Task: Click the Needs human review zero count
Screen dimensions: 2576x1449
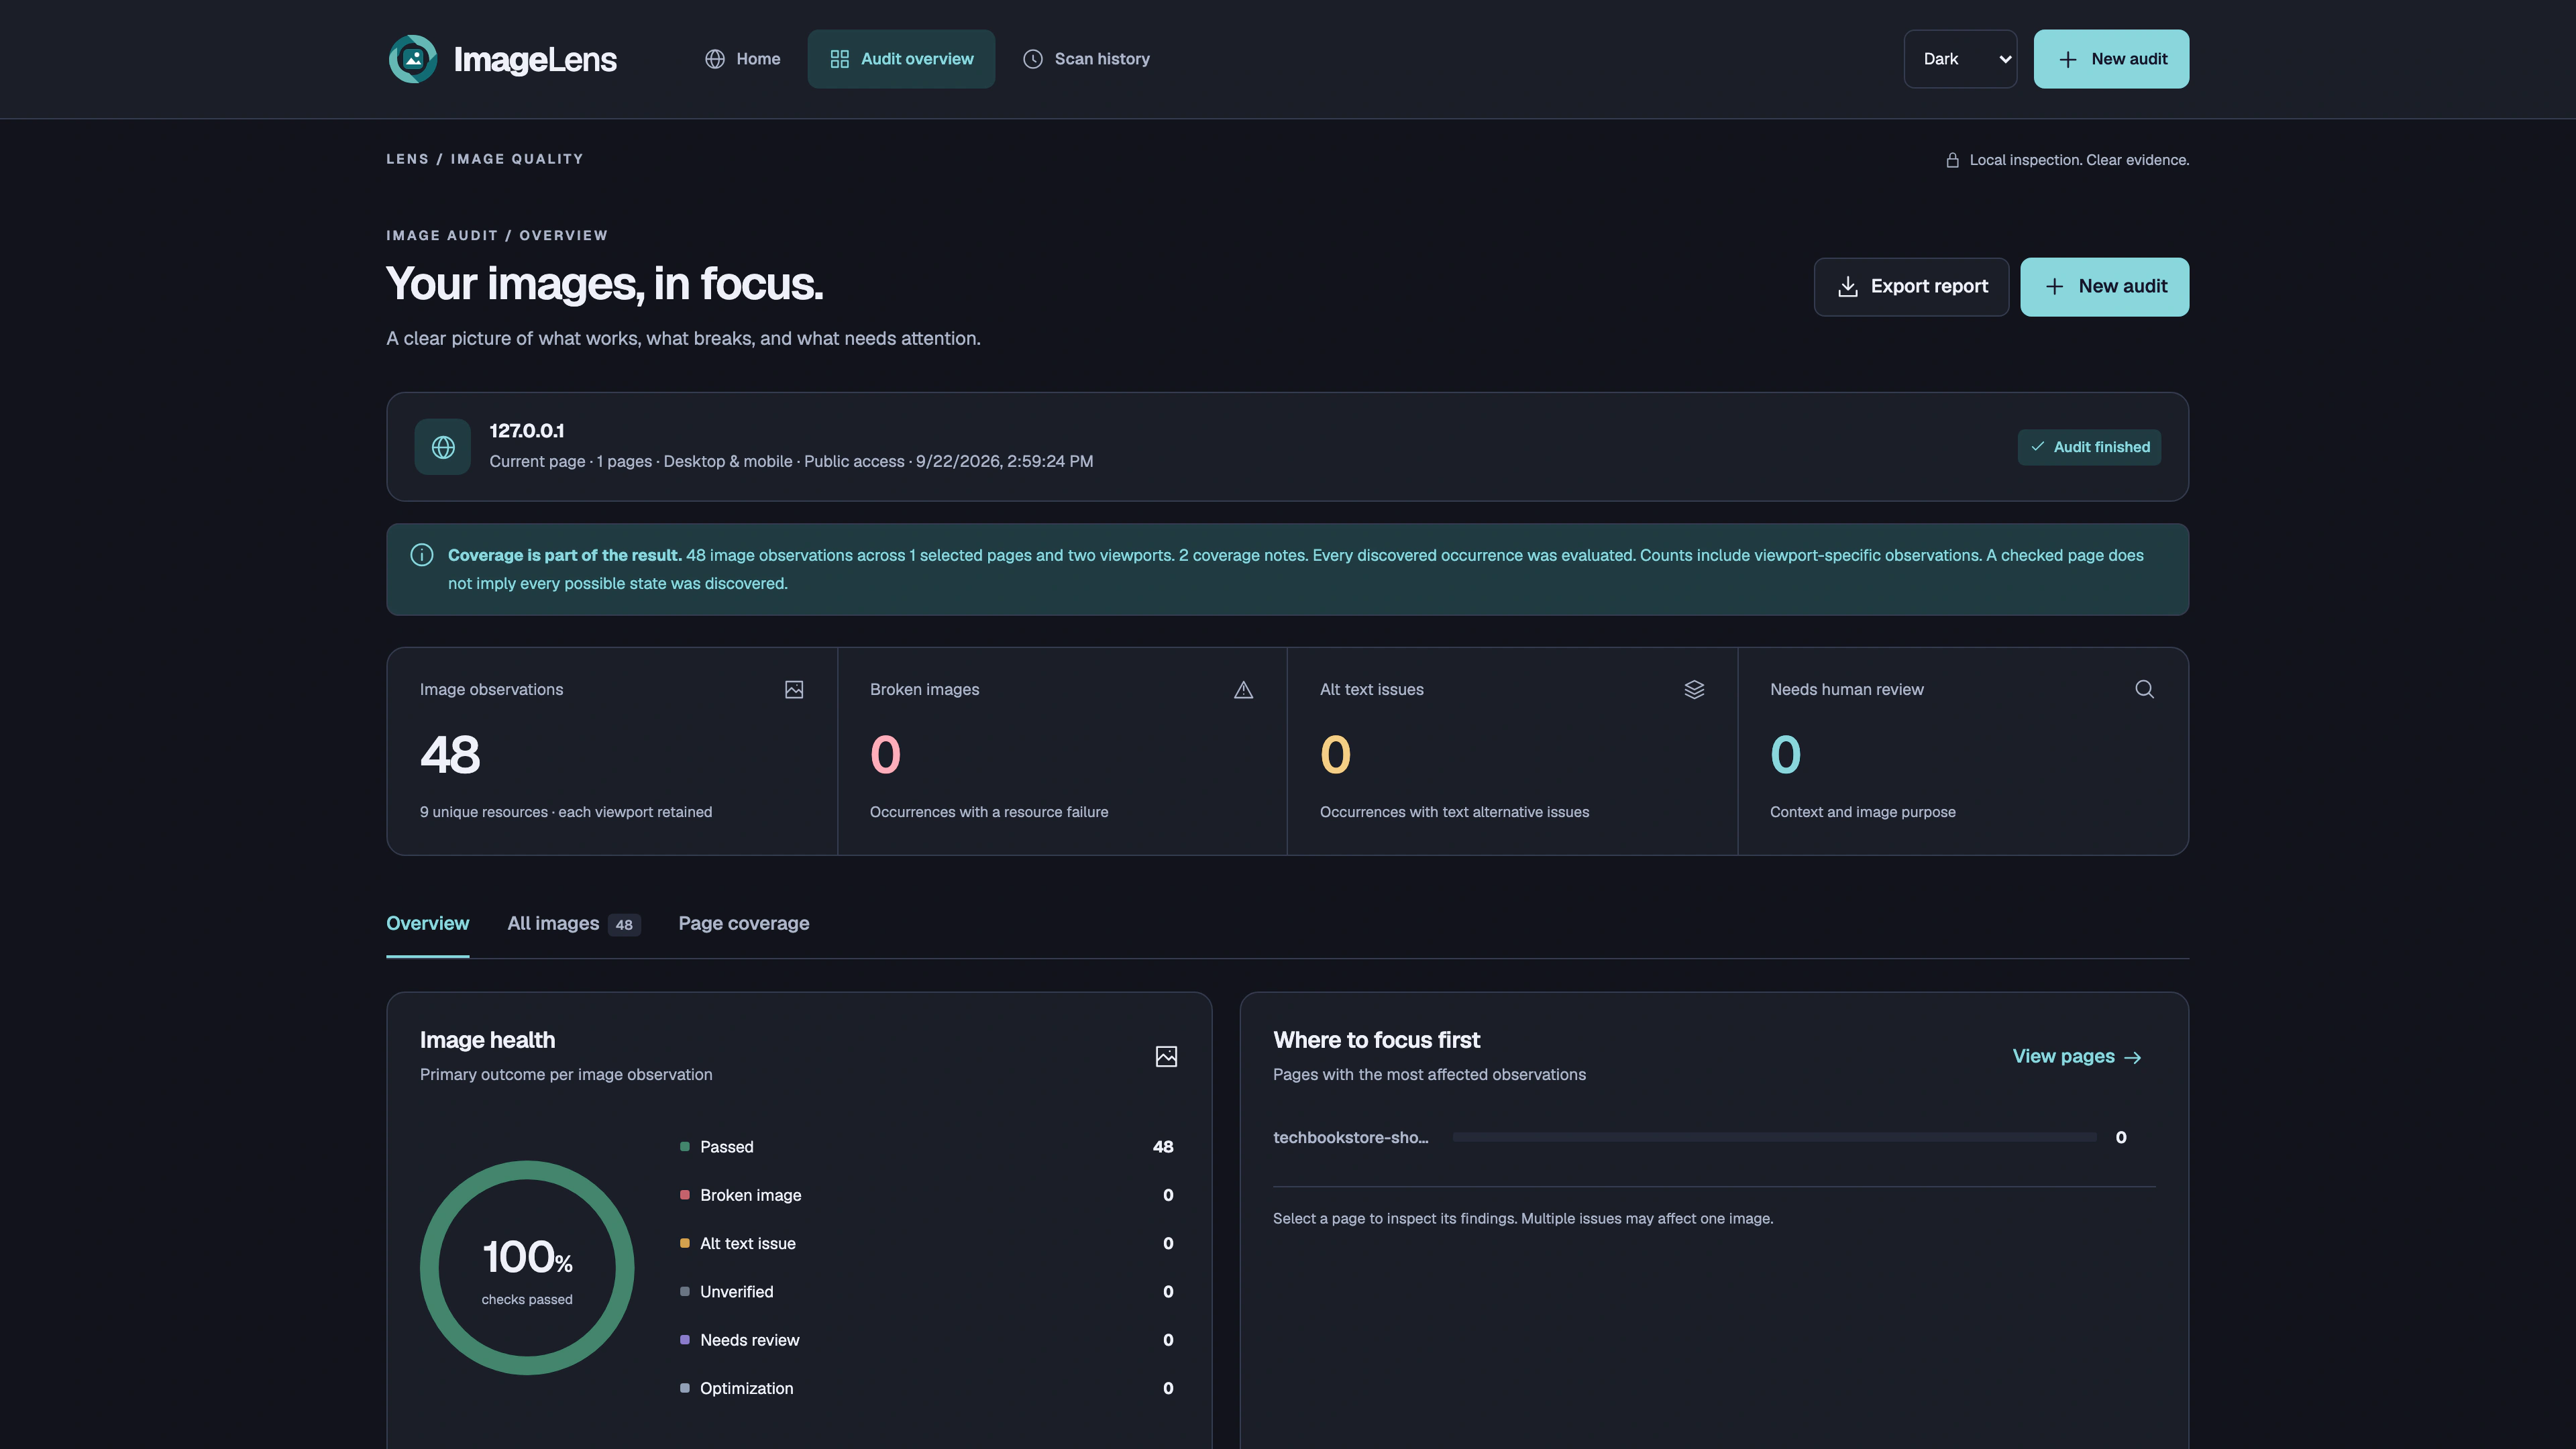Action: (x=1785, y=755)
